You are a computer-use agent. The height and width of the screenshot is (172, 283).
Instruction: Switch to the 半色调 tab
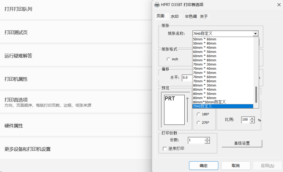pos(191,16)
